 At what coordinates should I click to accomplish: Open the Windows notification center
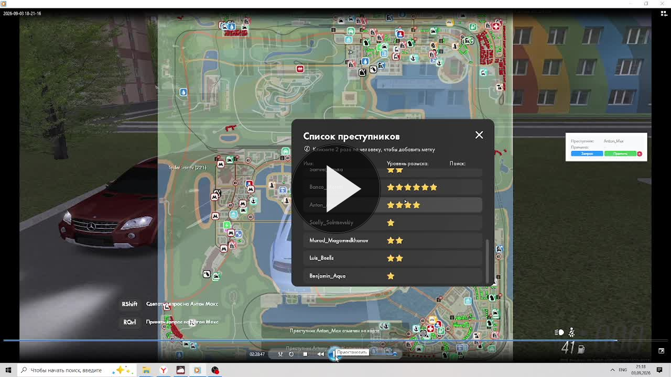[659, 370]
